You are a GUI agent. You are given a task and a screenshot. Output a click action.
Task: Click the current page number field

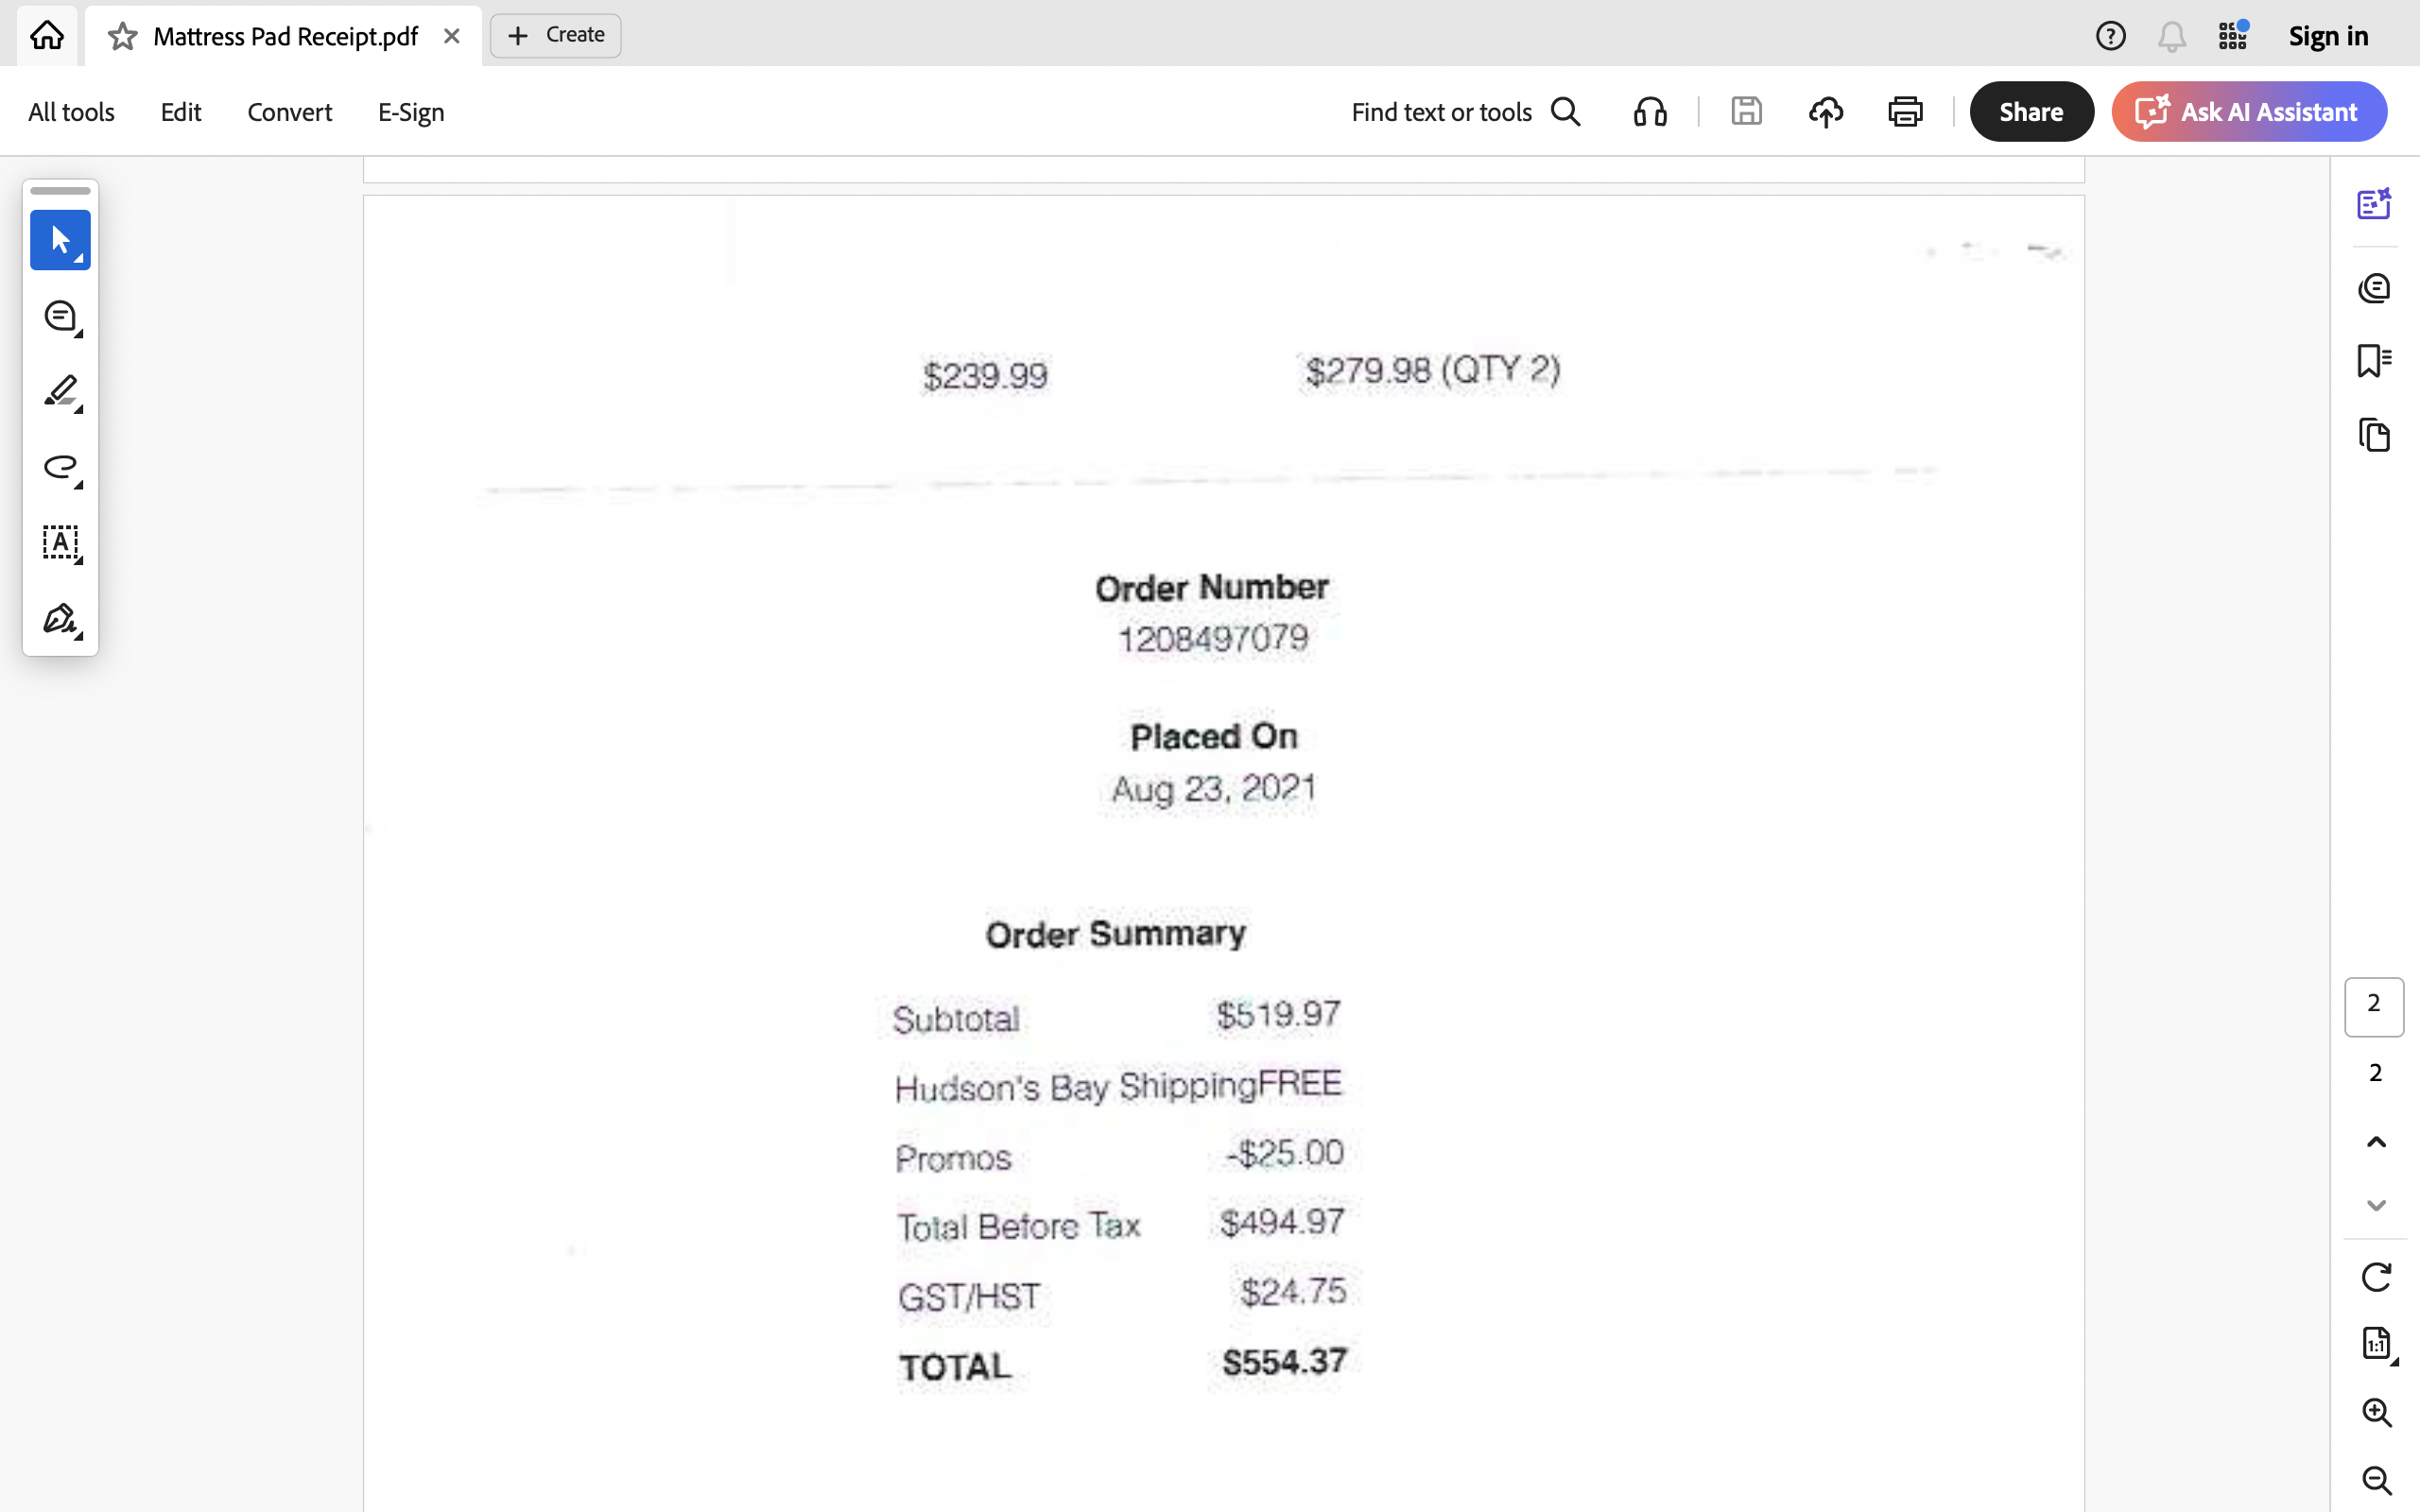[2374, 1005]
